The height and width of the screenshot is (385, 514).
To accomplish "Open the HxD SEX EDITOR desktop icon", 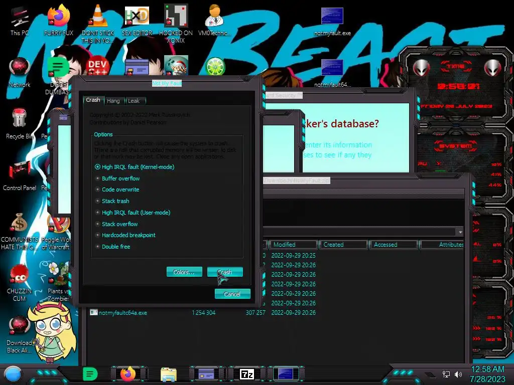I will (137, 20).
